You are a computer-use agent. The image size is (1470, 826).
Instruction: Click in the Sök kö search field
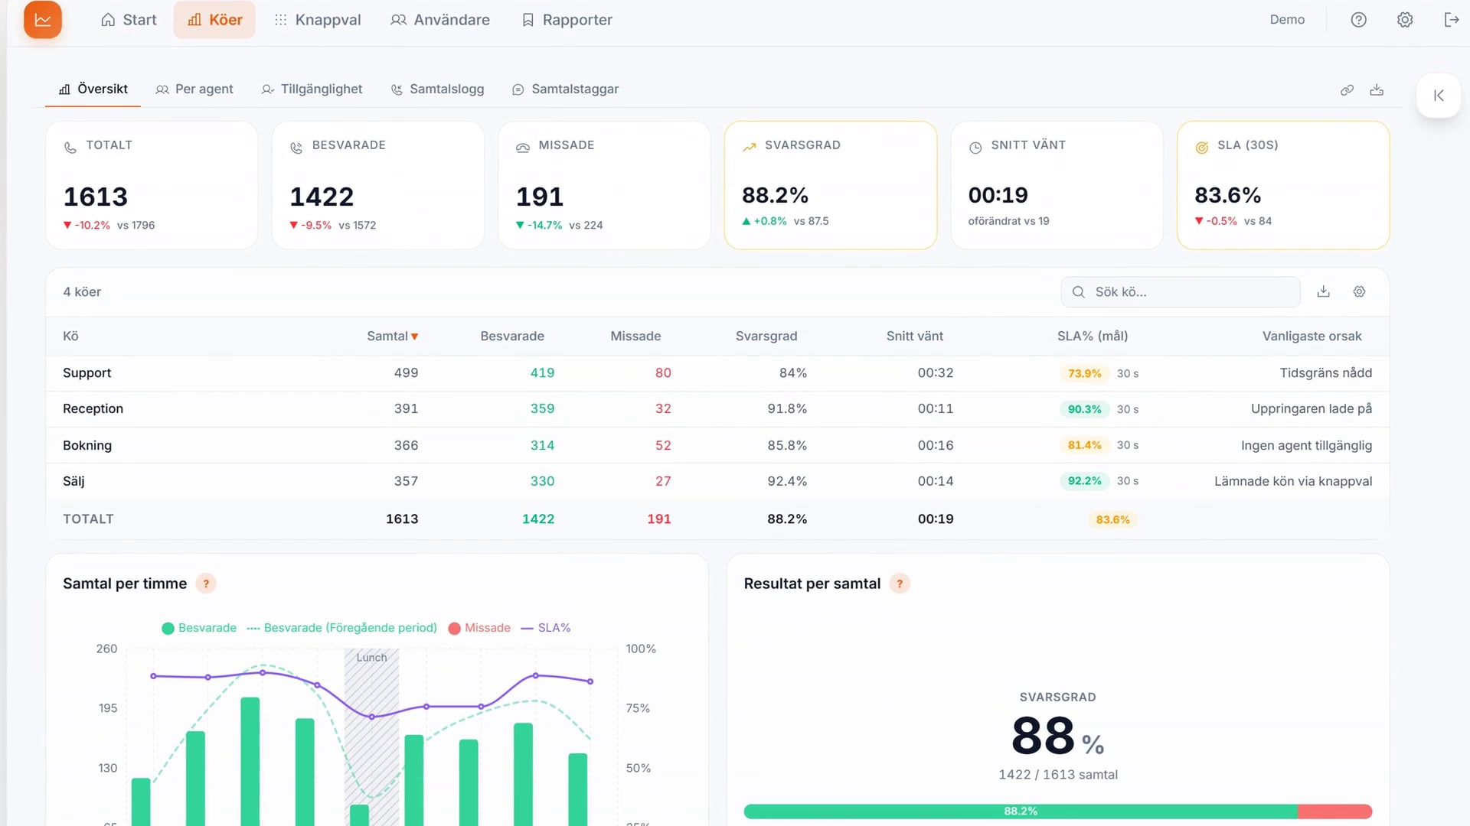pyautogui.click(x=1181, y=292)
